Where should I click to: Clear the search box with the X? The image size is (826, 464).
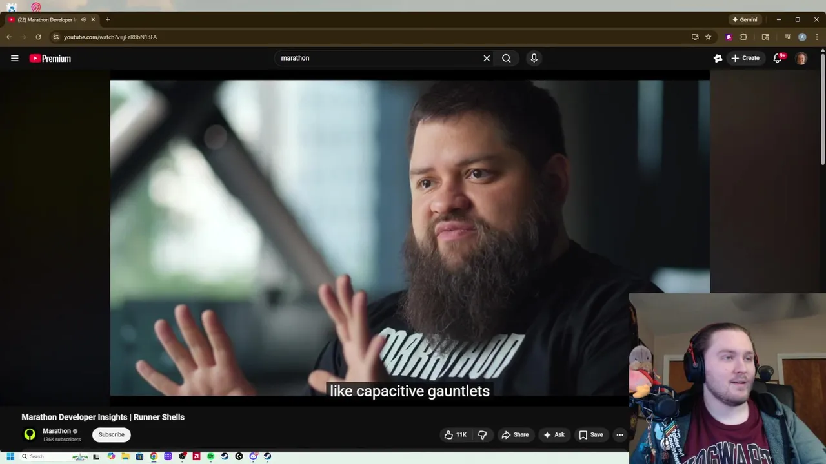487,58
